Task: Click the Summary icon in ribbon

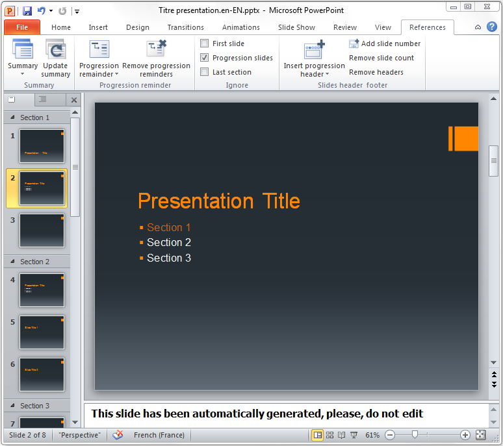Action: [23, 49]
